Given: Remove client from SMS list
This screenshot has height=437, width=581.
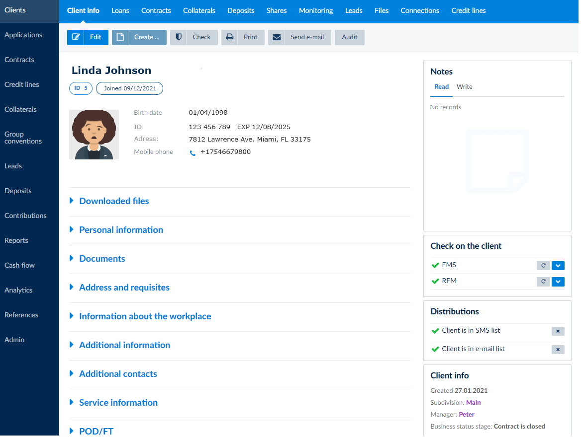Looking at the screenshot, I should (x=558, y=332).
